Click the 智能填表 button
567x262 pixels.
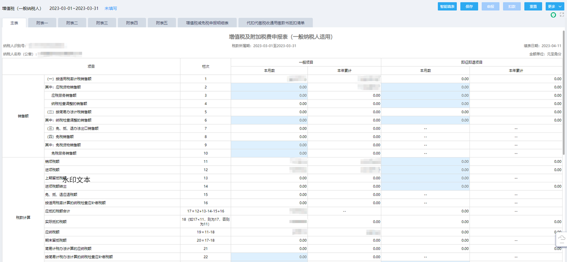click(447, 7)
